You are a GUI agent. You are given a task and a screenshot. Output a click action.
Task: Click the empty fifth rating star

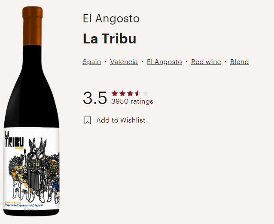click(x=146, y=93)
